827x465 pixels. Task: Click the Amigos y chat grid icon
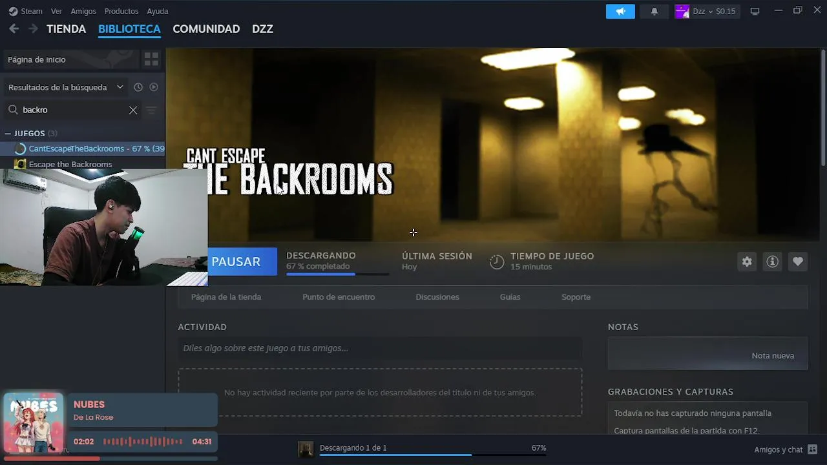812,449
